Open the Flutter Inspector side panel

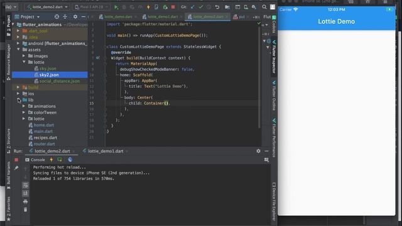(274, 56)
